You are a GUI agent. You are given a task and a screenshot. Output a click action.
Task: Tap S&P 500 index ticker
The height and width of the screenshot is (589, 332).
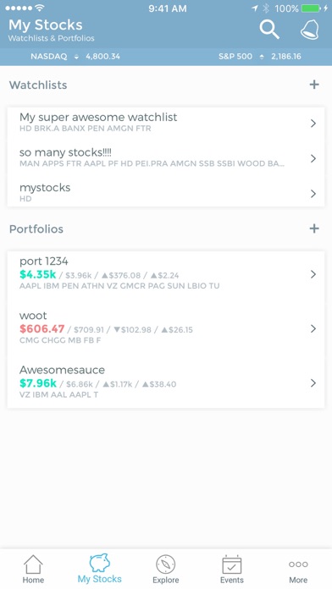pyautogui.click(x=260, y=57)
